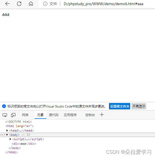This screenshot has height=157, width=155.
Task: Select the closing </html> tag line
Action: click(x=11, y=152)
